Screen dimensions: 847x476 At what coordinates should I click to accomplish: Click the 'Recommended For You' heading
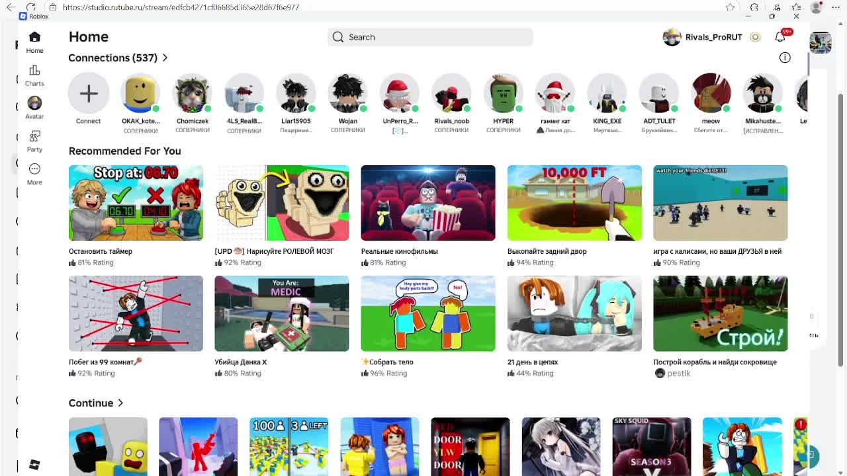[x=124, y=151]
